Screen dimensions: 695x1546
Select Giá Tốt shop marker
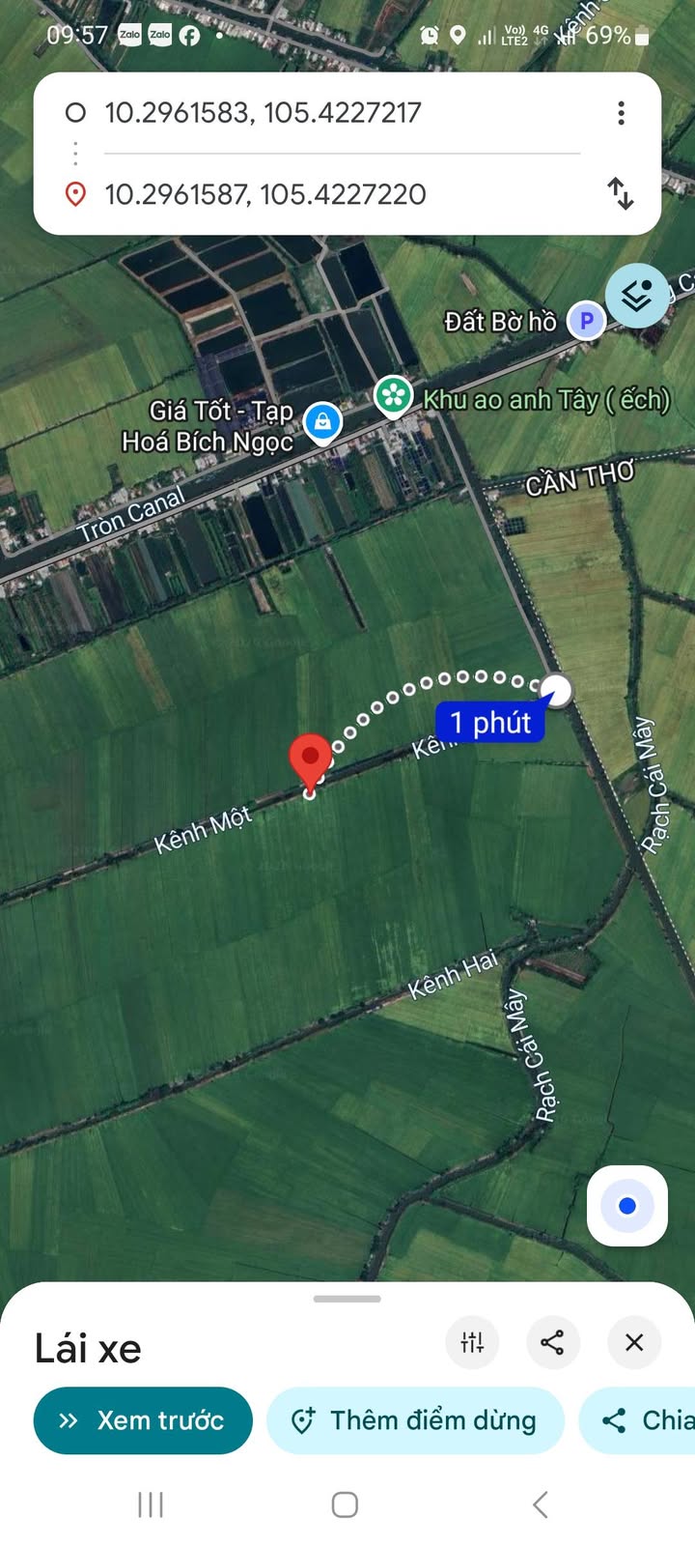[322, 423]
